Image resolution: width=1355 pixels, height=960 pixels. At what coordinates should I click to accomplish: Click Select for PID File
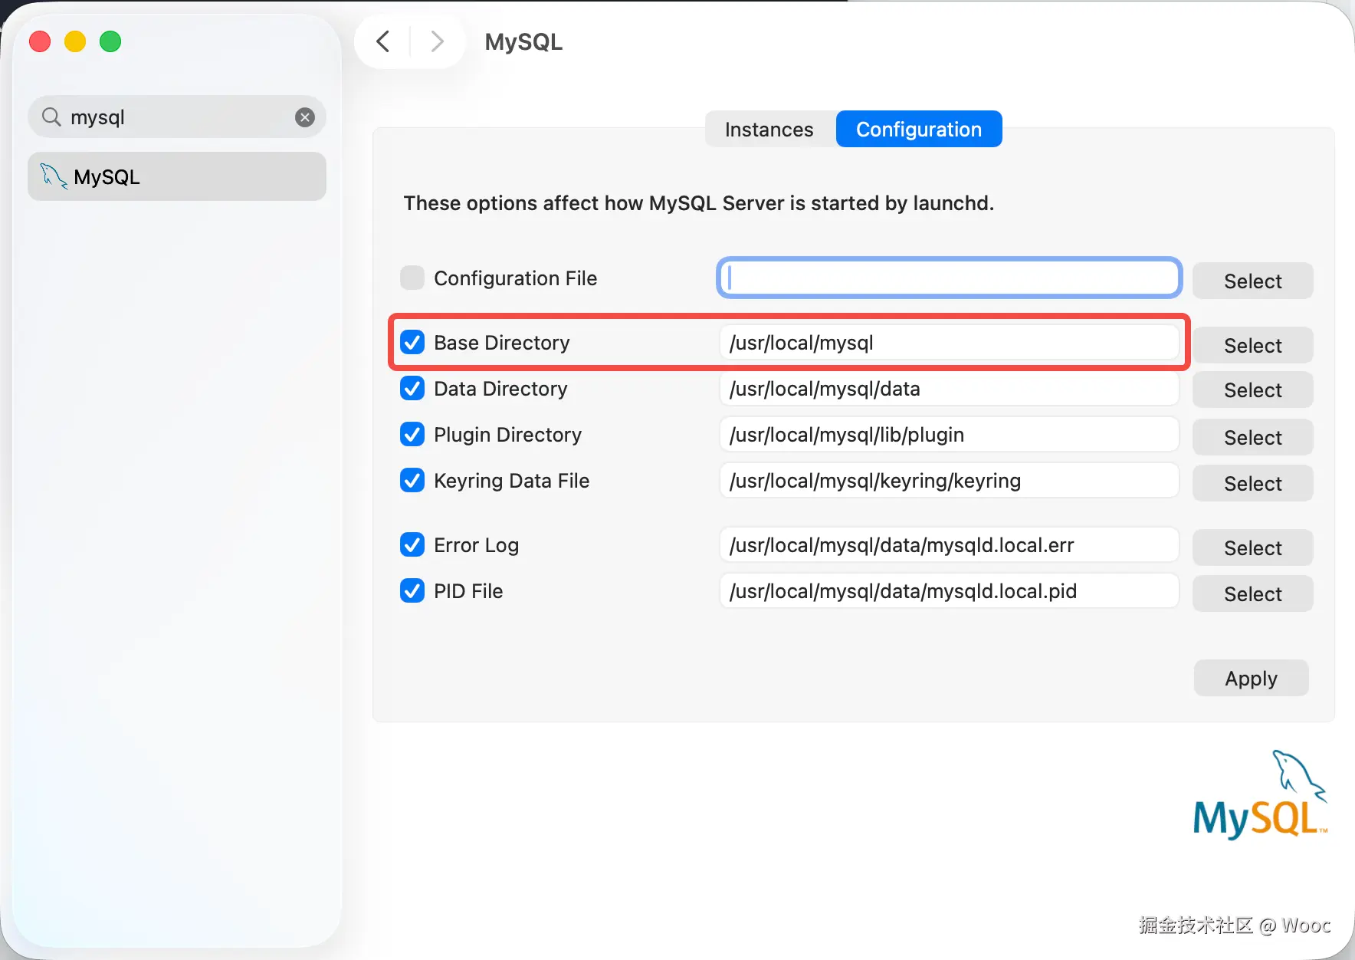coord(1252,593)
